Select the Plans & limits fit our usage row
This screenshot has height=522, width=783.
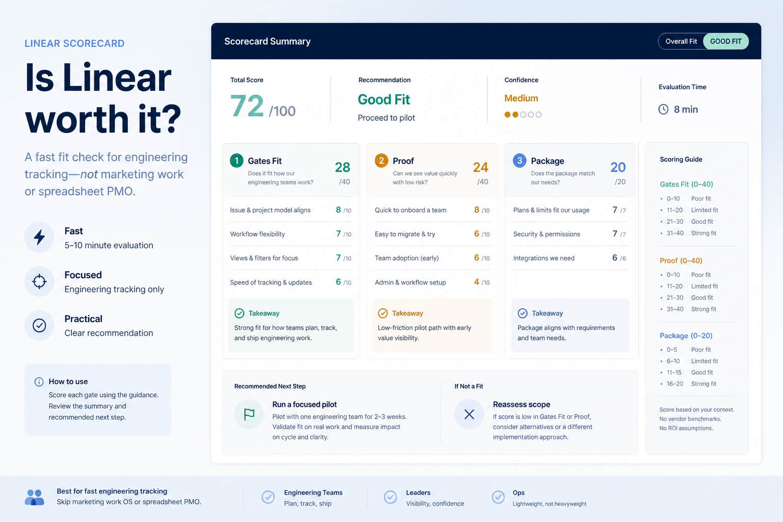(x=570, y=210)
